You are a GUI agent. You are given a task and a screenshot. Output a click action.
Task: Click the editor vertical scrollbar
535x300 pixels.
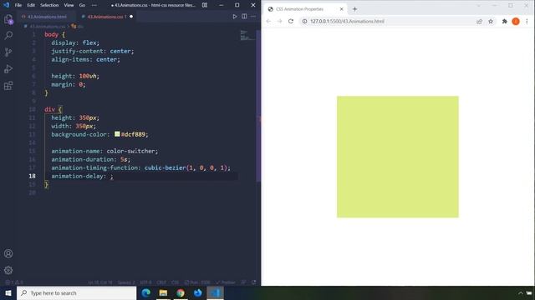coord(258,106)
